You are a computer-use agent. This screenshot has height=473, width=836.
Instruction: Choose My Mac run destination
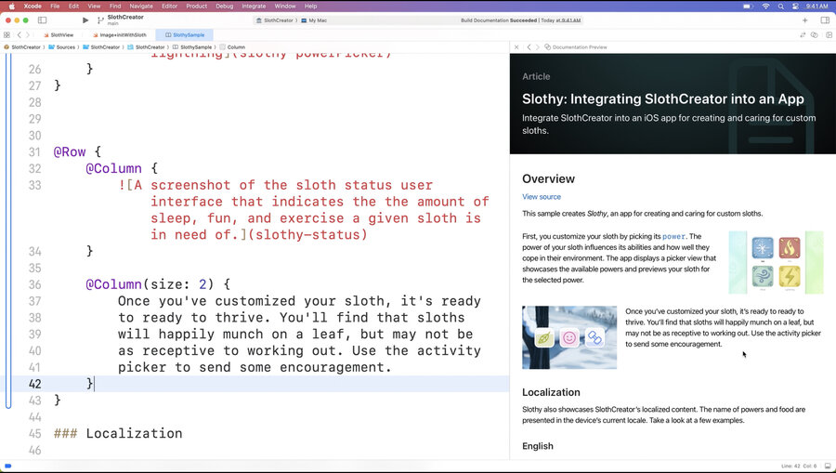314,20
